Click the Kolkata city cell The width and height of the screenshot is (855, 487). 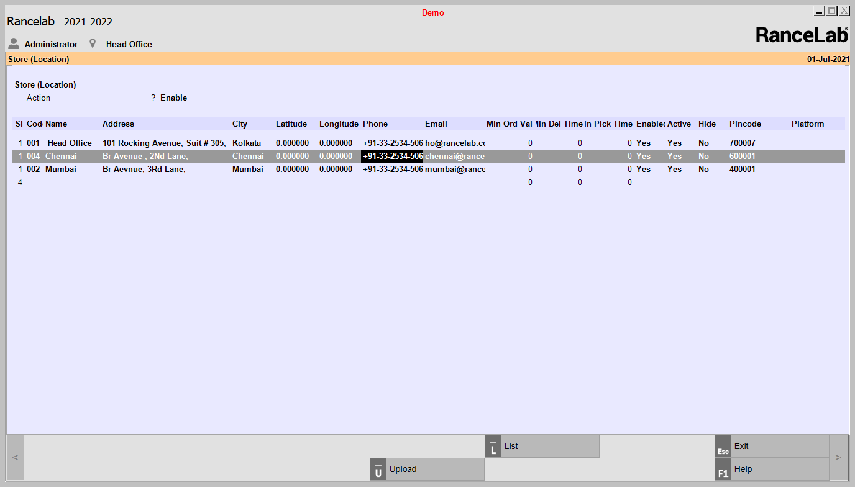click(x=247, y=143)
